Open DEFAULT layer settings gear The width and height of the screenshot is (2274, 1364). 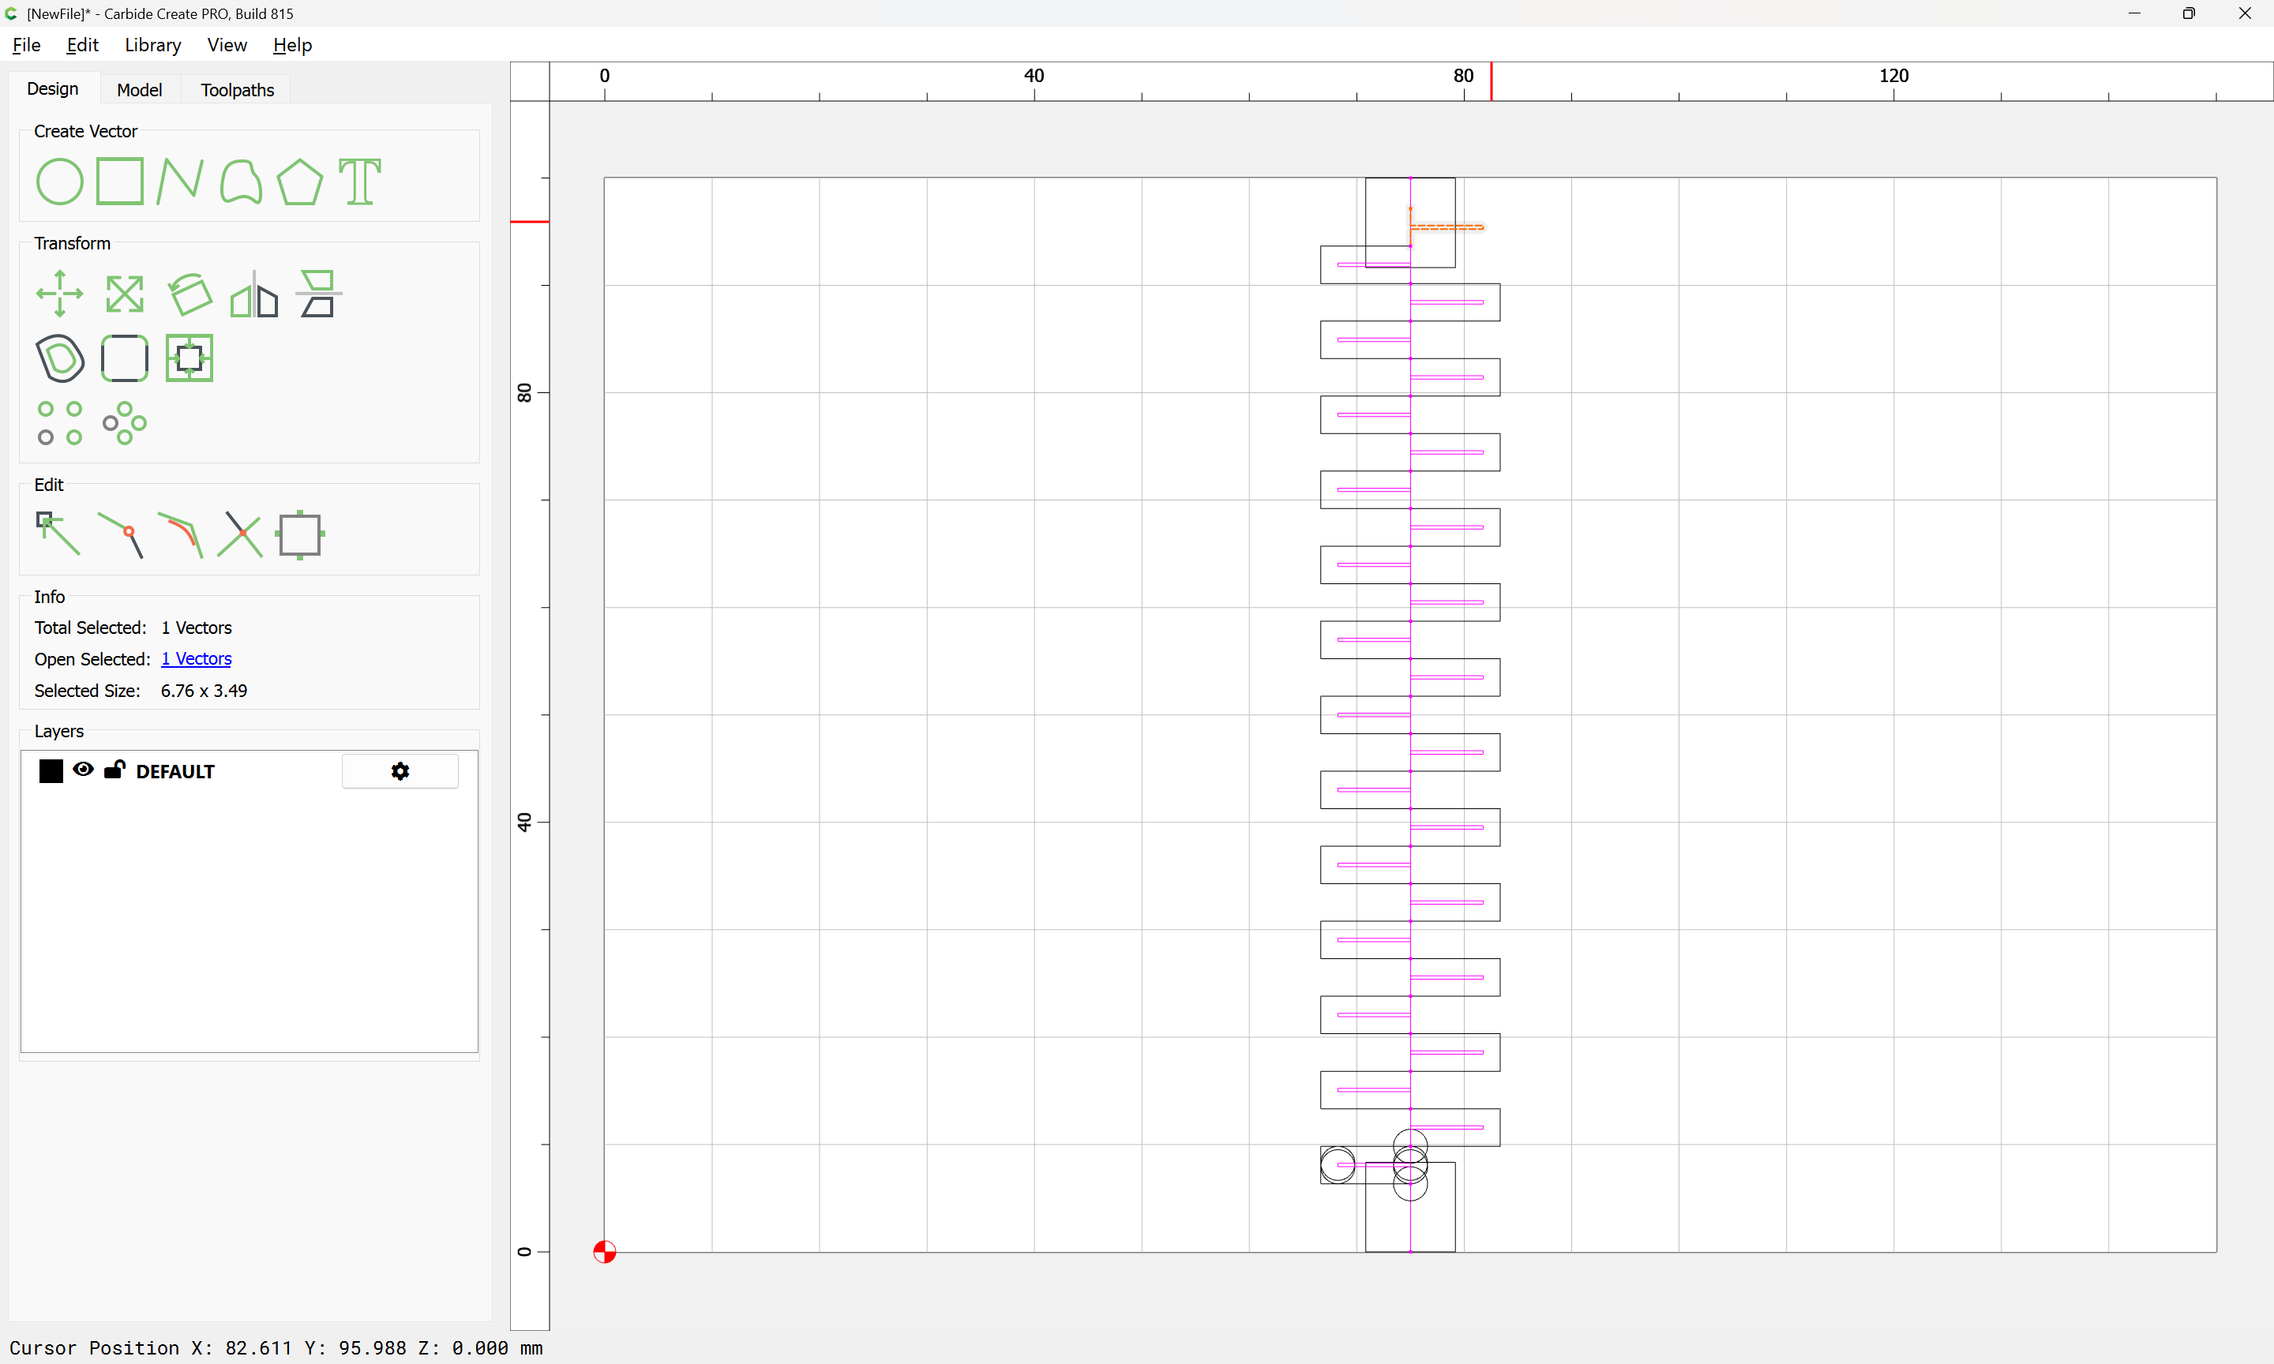coord(400,771)
